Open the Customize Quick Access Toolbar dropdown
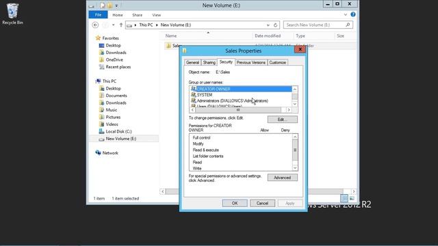The width and height of the screenshot is (438, 246). [116, 5]
